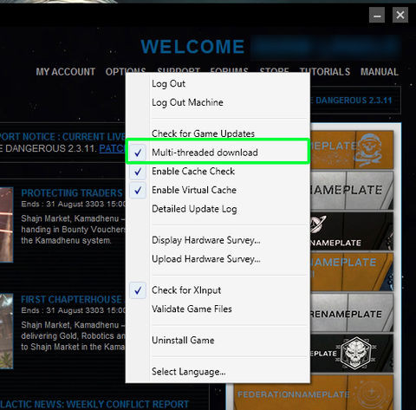The image size is (416, 410).
Task: Click black planet-logo nameplate banner
Action: tap(352, 231)
